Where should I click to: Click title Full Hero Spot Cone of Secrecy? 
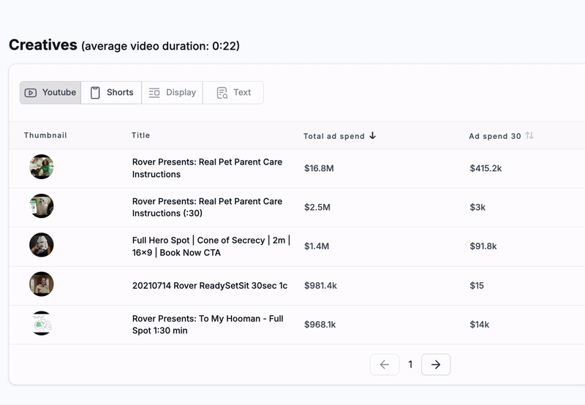(211, 246)
